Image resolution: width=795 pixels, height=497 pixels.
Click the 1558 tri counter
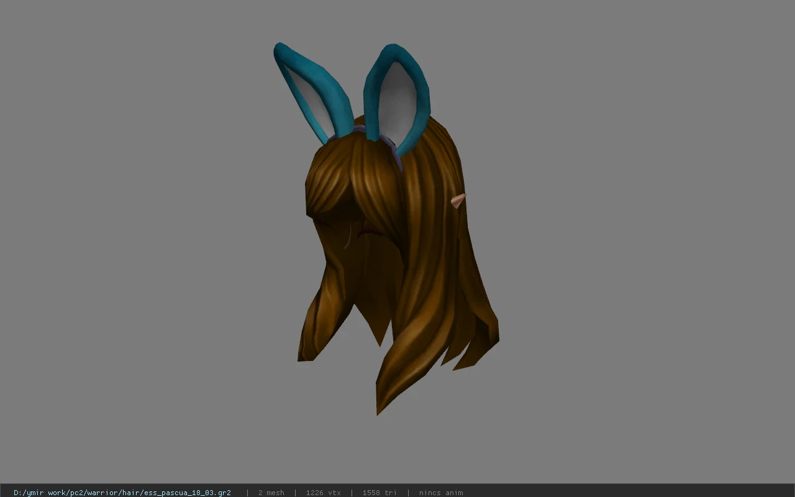pyautogui.click(x=379, y=493)
